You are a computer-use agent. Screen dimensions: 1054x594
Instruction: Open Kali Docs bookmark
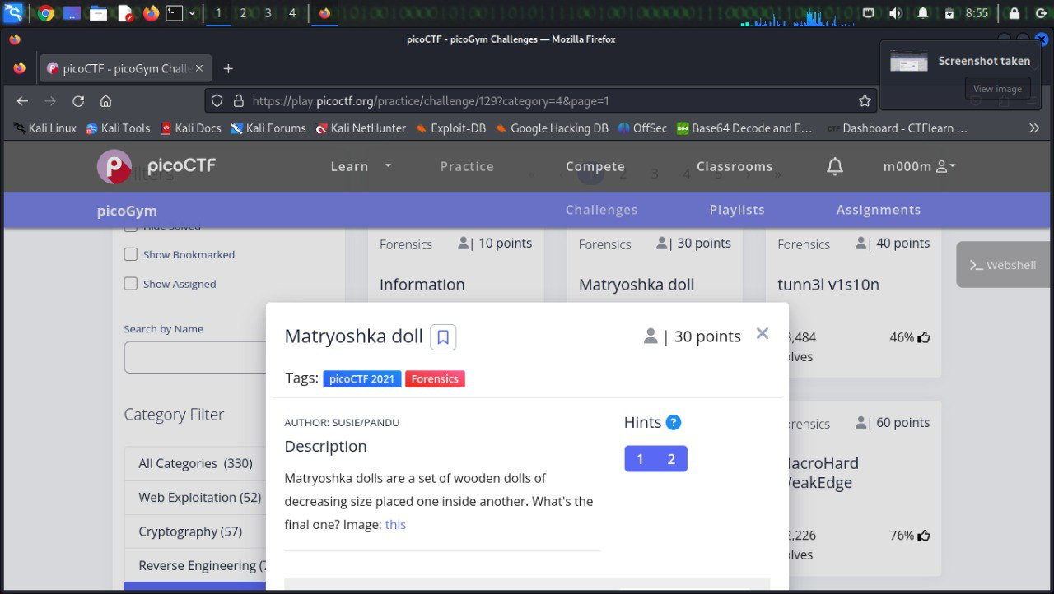click(x=190, y=128)
